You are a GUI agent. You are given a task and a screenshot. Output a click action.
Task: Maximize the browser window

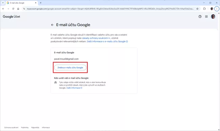tap(210, 3)
